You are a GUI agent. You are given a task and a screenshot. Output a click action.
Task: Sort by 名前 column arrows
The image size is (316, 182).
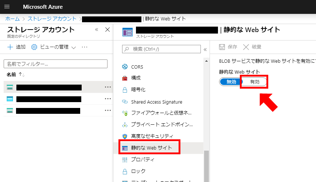[x=22, y=75]
